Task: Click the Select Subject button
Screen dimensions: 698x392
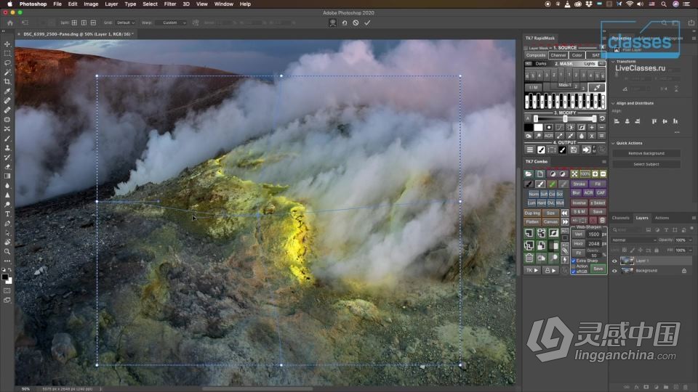Action: coord(646,164)
